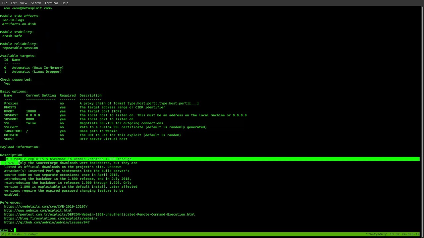
Task: Open the cvedetails CVE-2019-15107 link
Action: click(46, 207)
